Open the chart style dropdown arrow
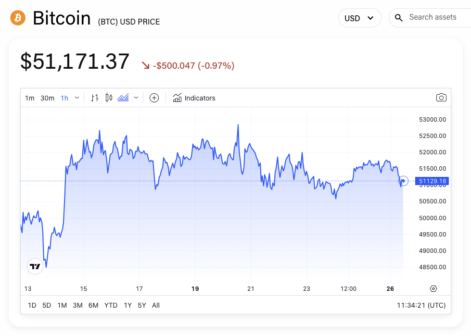Screen dimensions: 471x336 [136, 98]
